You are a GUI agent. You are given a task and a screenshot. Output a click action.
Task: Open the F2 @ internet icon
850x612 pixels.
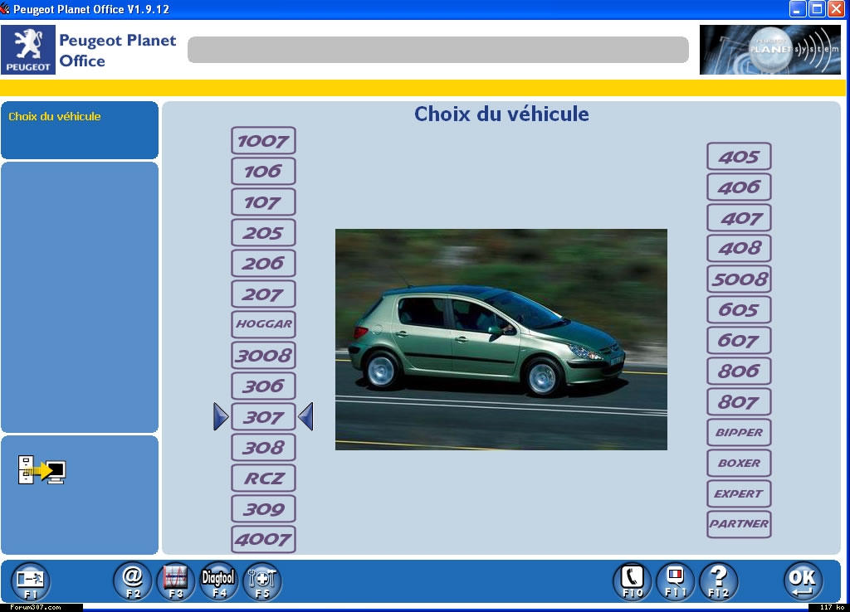pos(133,581)
